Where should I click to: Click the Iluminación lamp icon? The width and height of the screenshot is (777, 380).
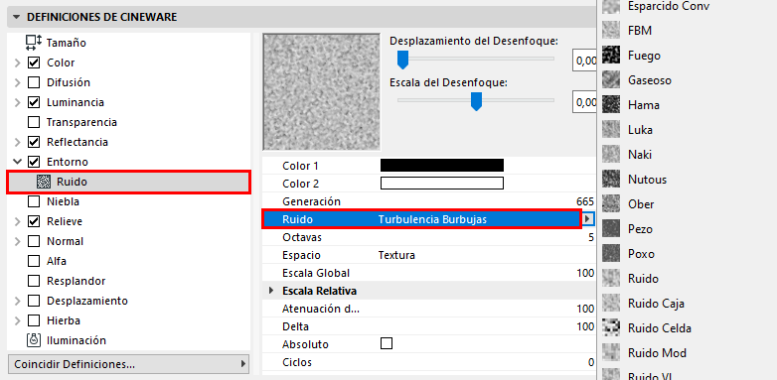coord(34,340)
